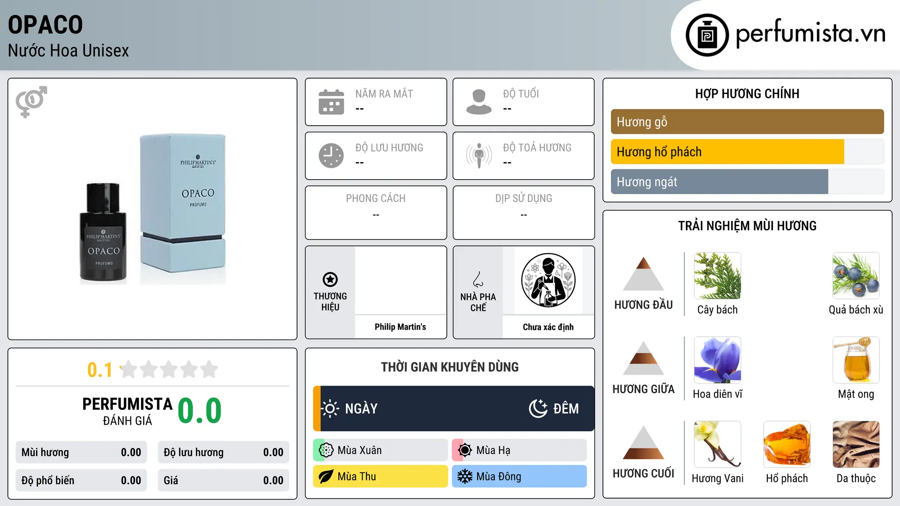Click the Hợp hương chính heading

[747, 94]
